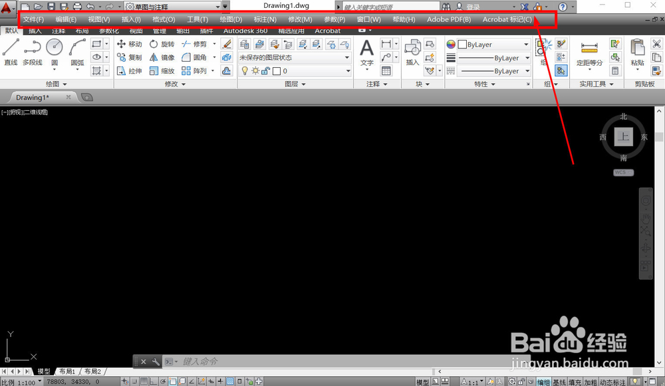Select the 圆弧 (Arc) tool
The height and width of the screenshot is (386, 665).
(x=77, y=52)
